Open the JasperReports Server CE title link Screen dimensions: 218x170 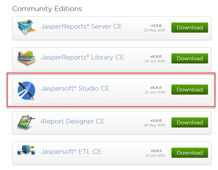(81, 26)
